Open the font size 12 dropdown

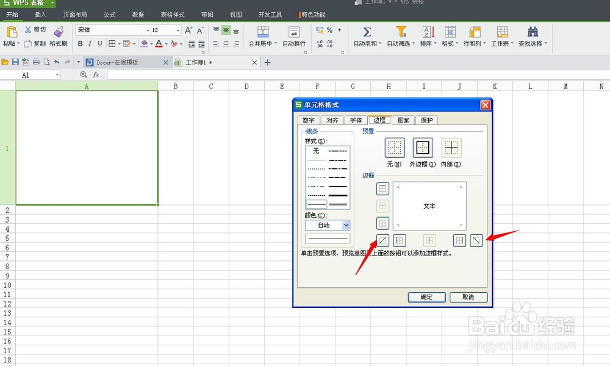click(x=178, y=30)
